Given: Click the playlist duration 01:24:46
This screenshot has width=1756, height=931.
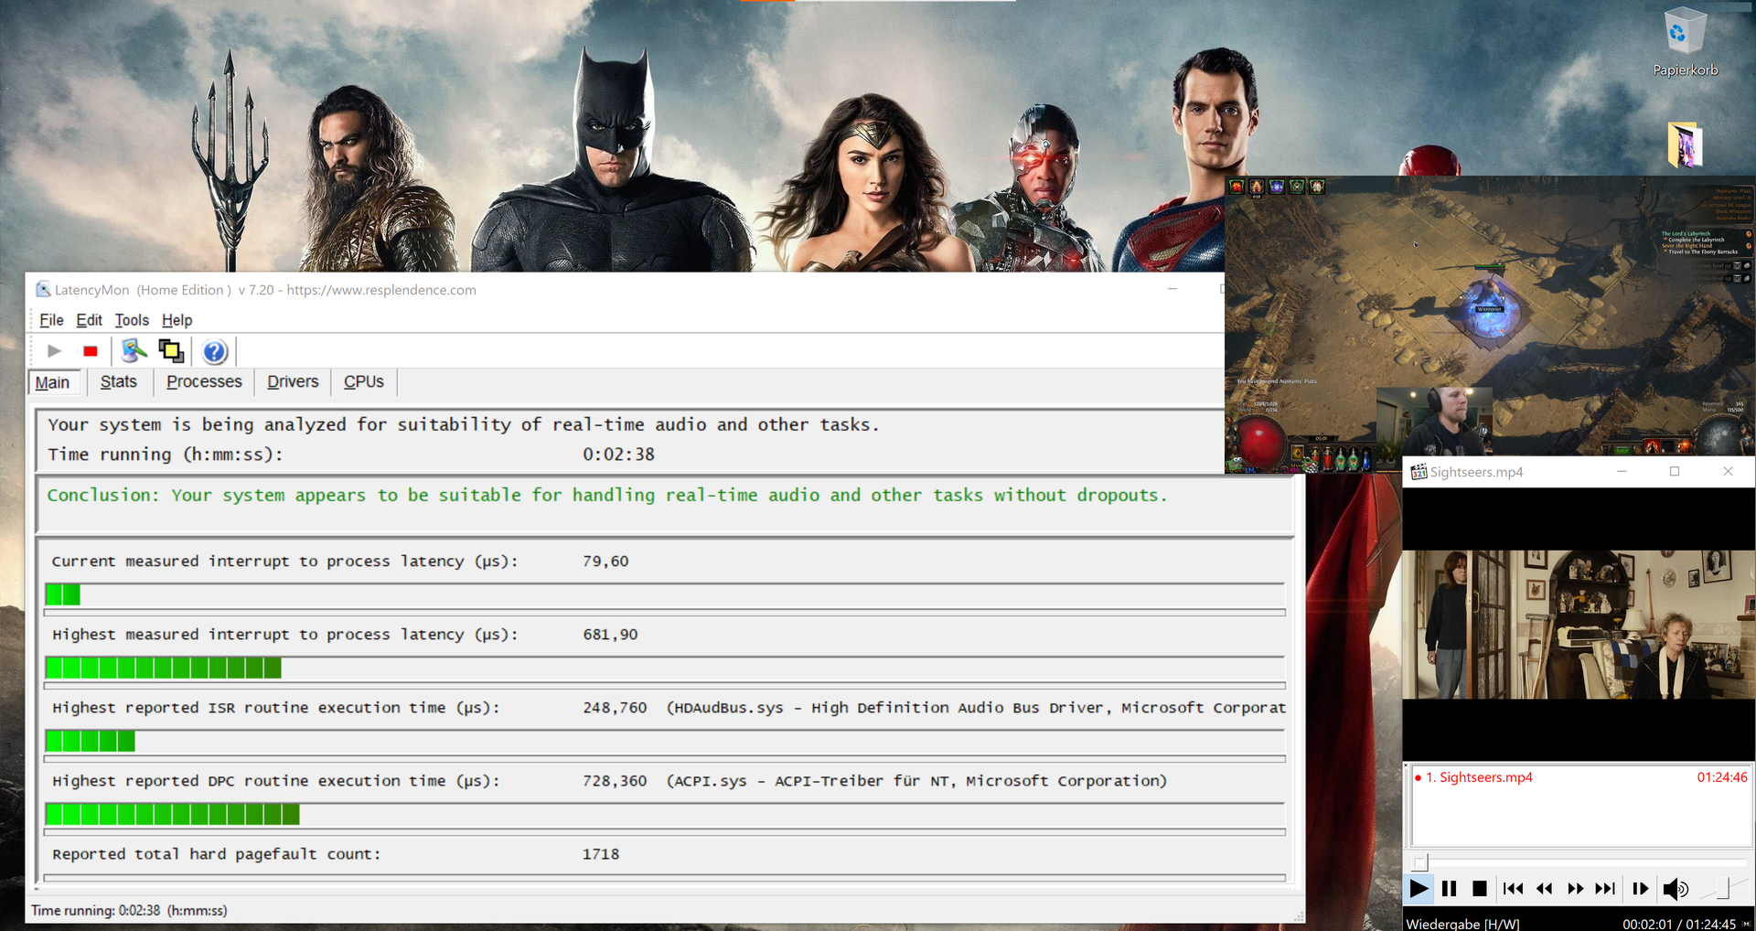Looking at the screenshot, I should pyautogui.click(x=1722, y=777).
